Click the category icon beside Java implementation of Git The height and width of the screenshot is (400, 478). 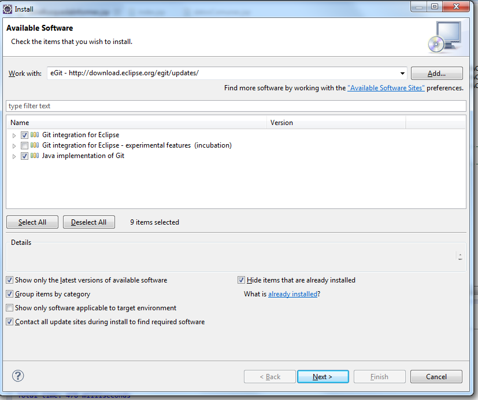point(35,156)
